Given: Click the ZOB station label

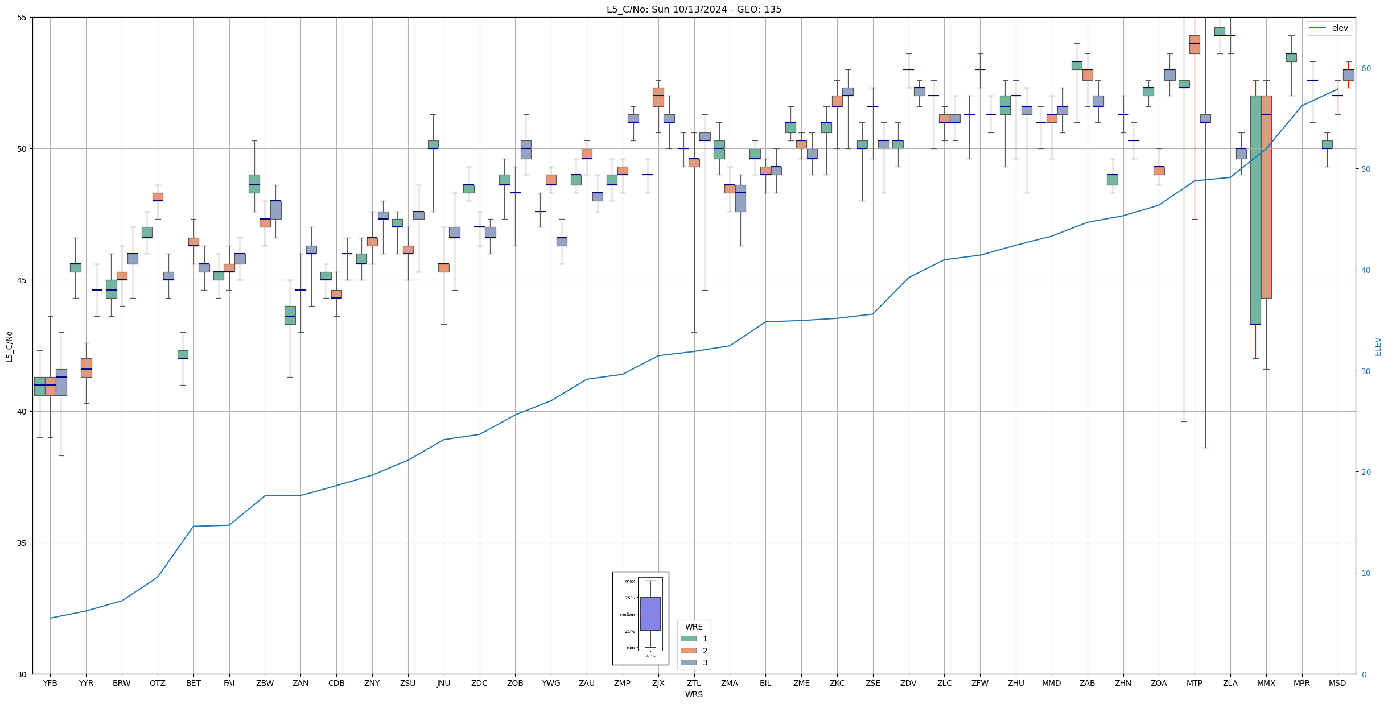Looking at the screenshot, I should [515, 683].
